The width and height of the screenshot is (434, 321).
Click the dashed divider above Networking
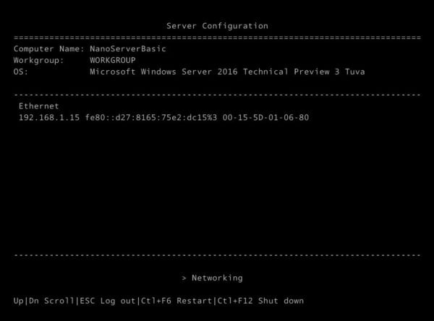point(217,255)
